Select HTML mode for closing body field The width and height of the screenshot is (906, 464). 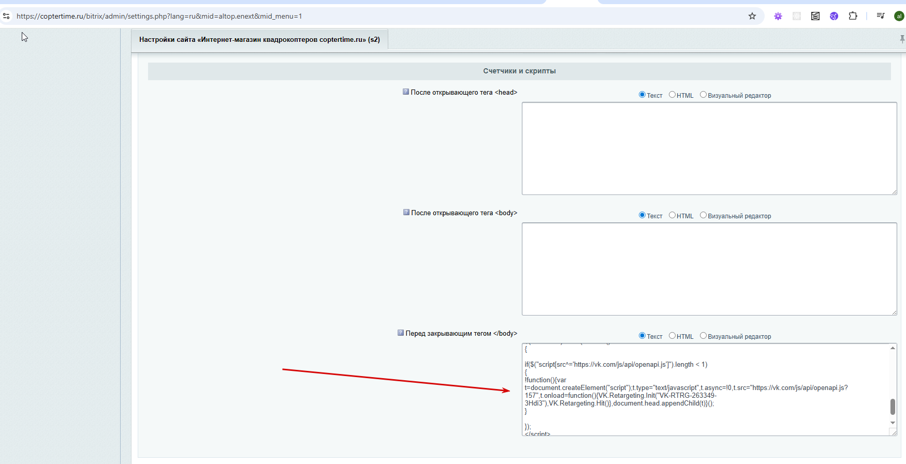672,336
